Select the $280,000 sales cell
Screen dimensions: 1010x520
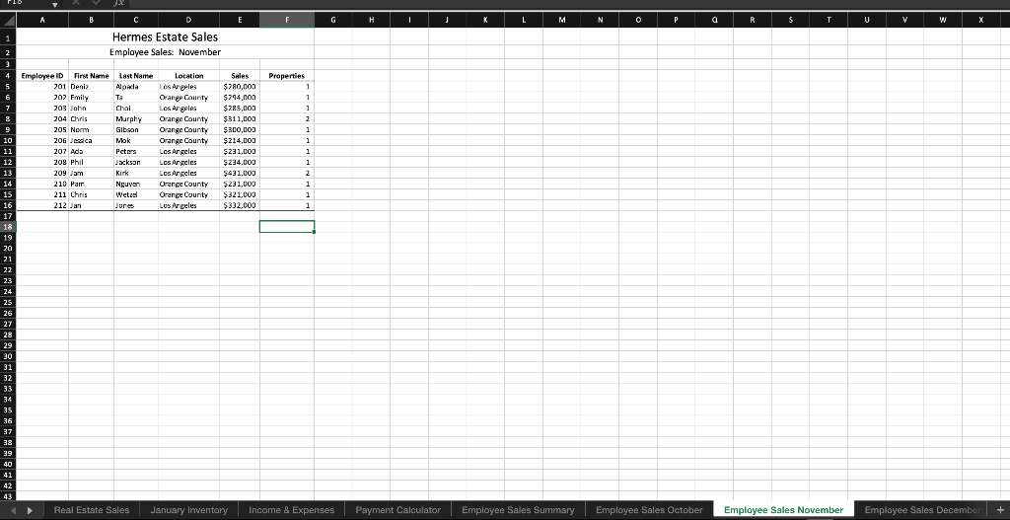240,87
